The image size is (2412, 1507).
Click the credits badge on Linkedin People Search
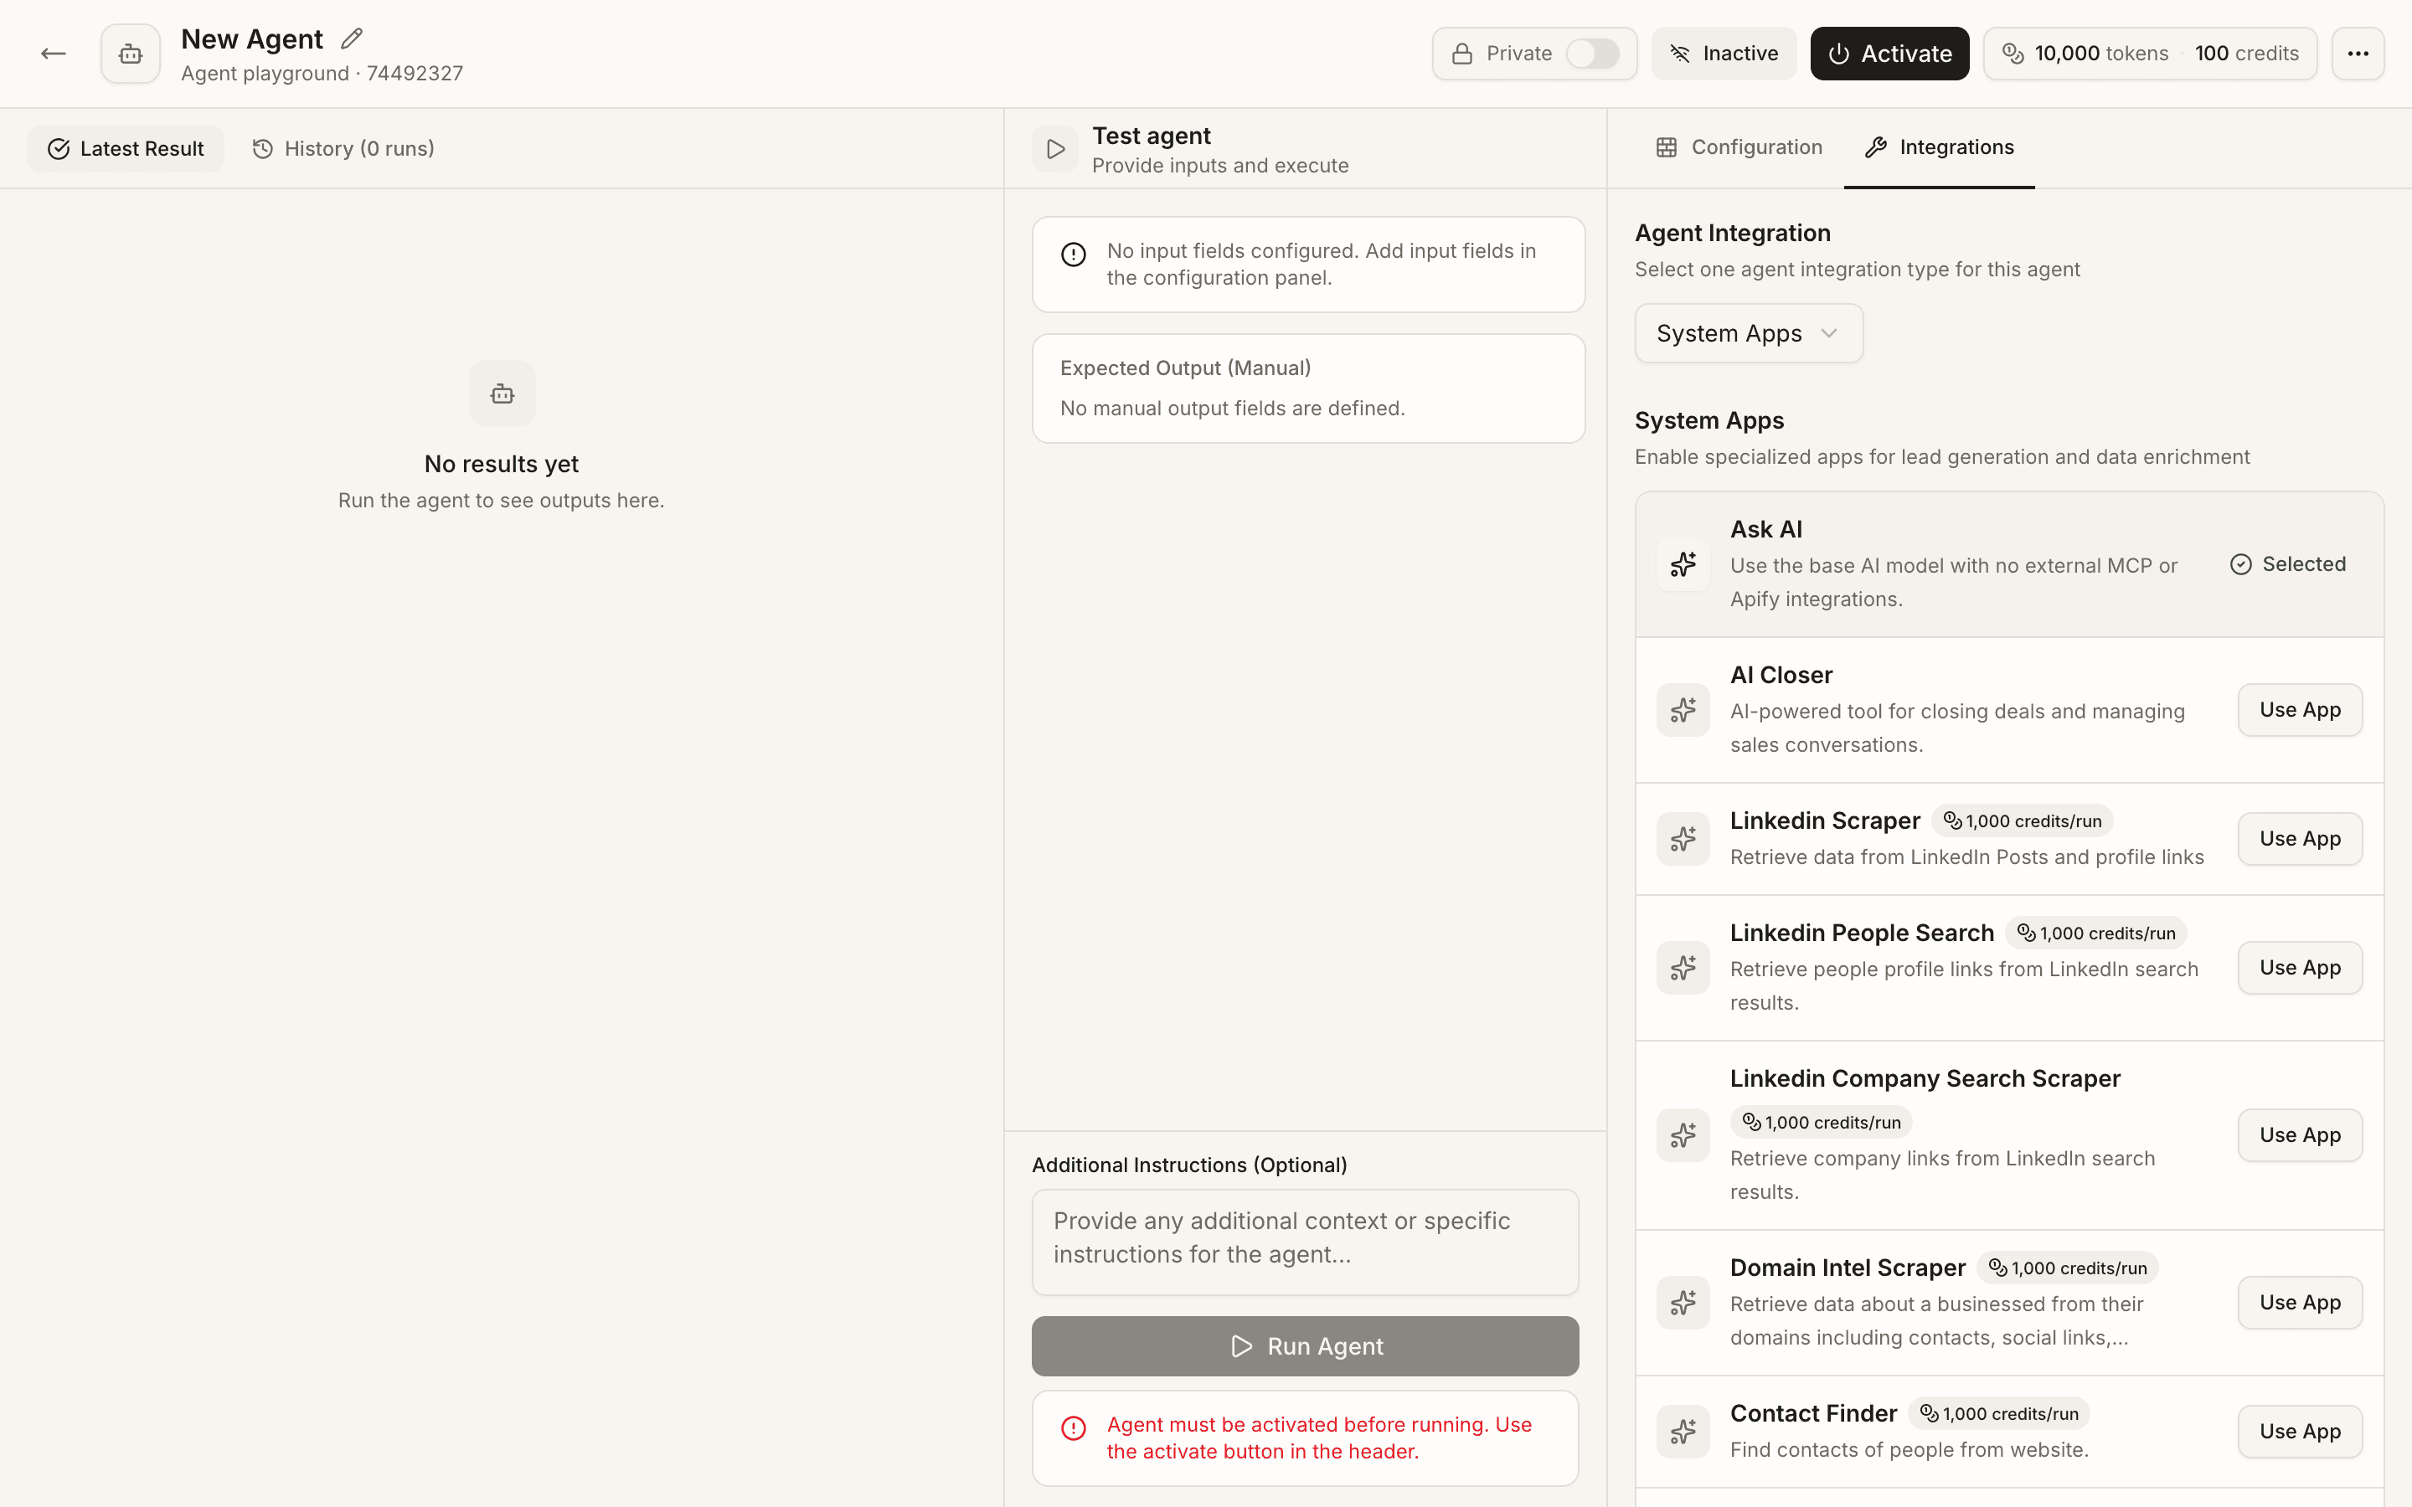click(2096, 933)
